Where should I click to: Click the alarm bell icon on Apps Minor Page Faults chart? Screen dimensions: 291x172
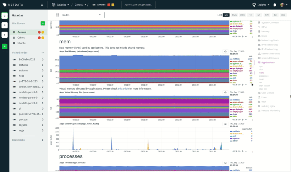[225, 124]
